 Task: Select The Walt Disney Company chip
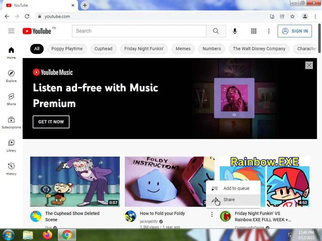(259, 49)
